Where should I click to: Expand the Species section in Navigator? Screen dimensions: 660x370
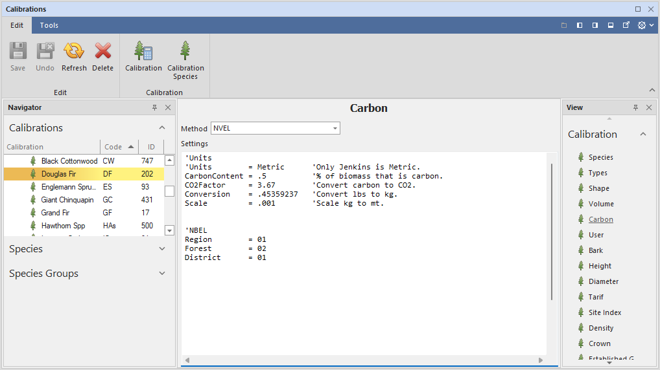click(162, 248)
